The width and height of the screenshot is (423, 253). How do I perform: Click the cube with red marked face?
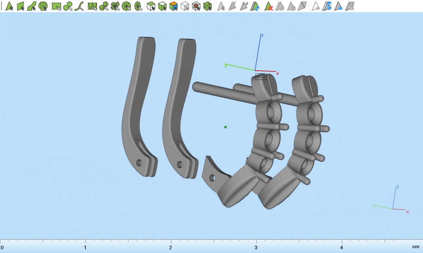(196, 6)
